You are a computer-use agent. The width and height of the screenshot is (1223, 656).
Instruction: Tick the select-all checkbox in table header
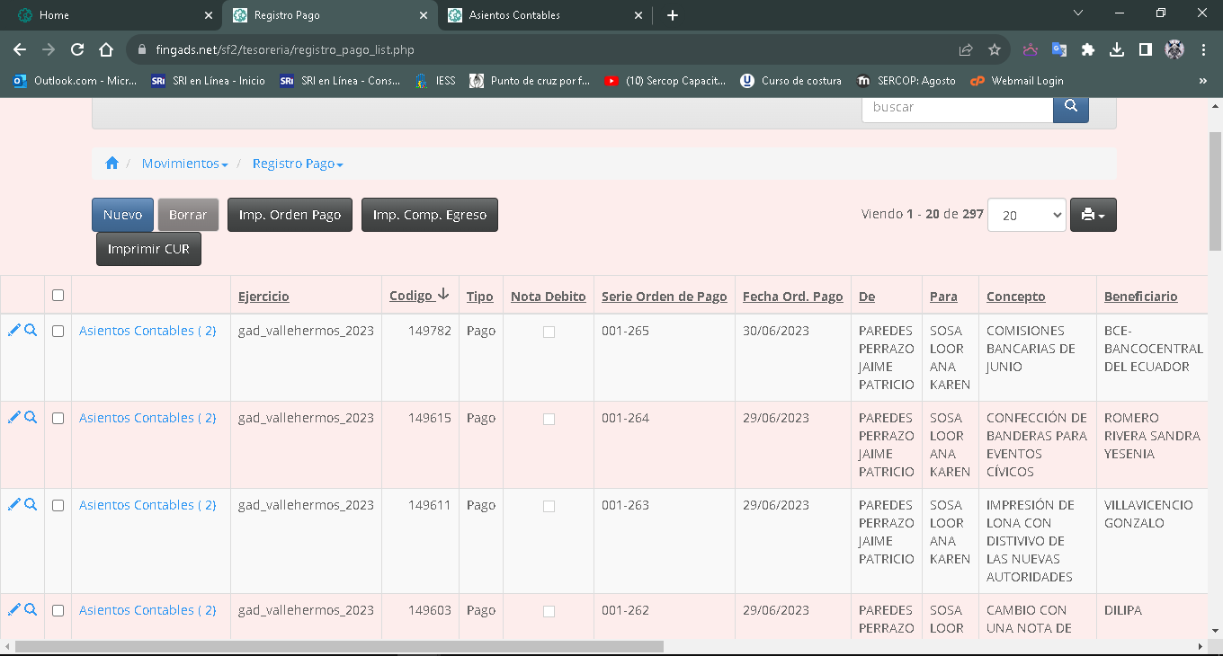(58, 296)
